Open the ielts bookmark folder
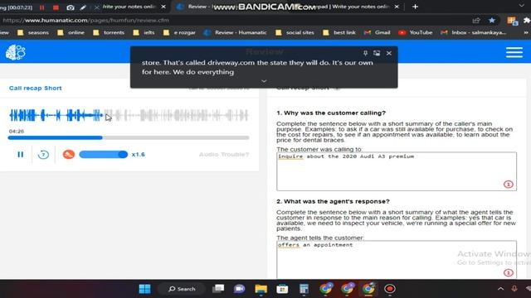 pos(144,32)
